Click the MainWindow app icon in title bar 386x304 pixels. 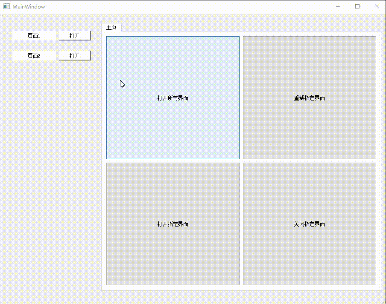[x=7, y=7]
